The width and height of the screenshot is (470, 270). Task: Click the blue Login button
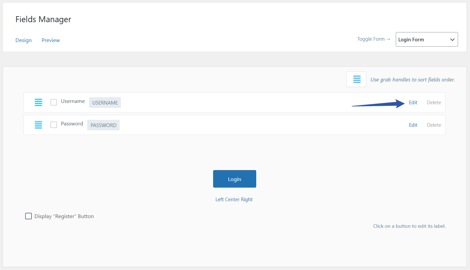coord(234,179)
